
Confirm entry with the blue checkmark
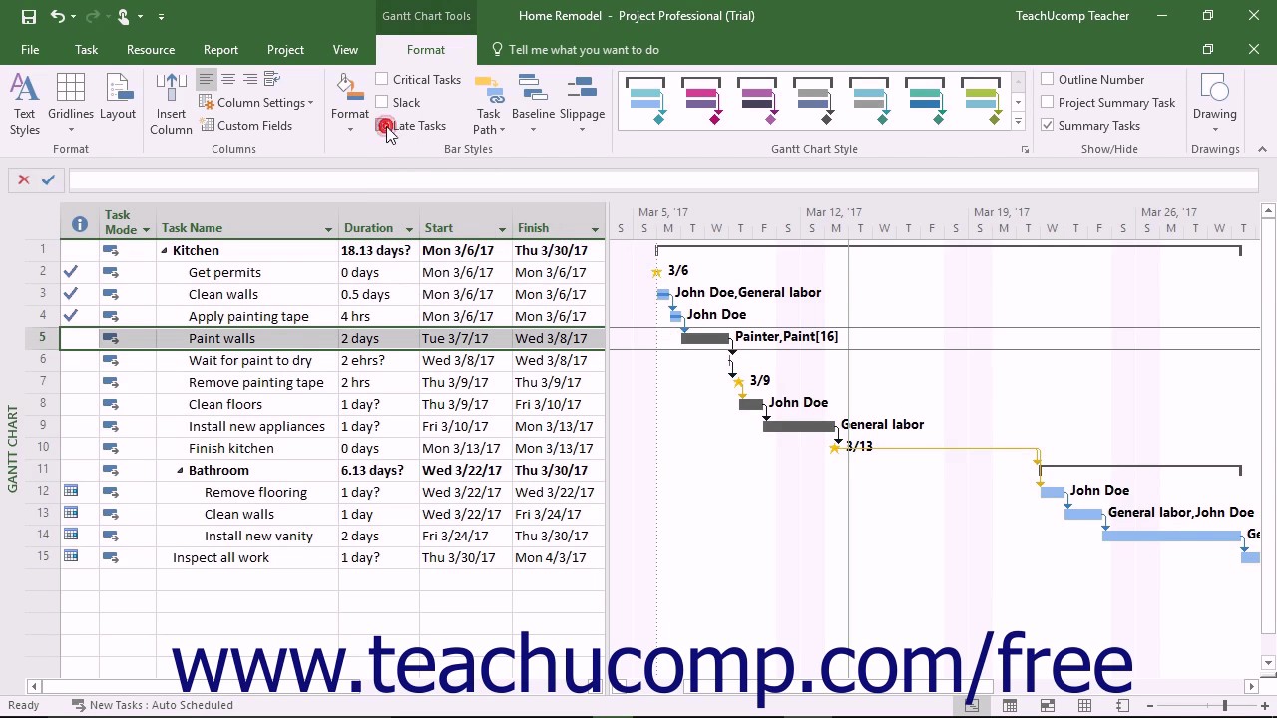pyautogui.click(x=48, y=180)
